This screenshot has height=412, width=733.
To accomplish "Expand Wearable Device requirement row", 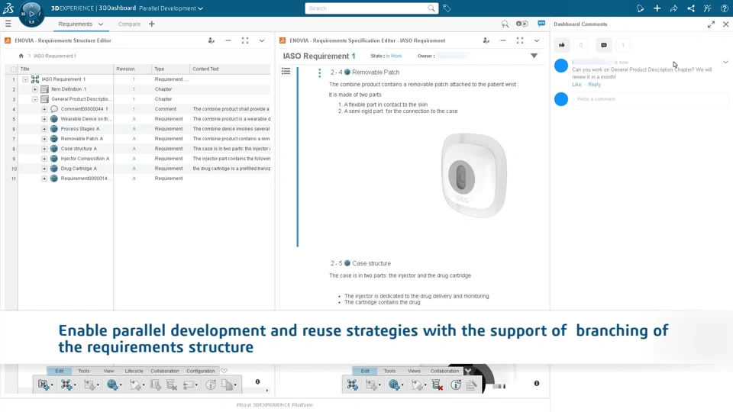I will (x=44, y=119).
